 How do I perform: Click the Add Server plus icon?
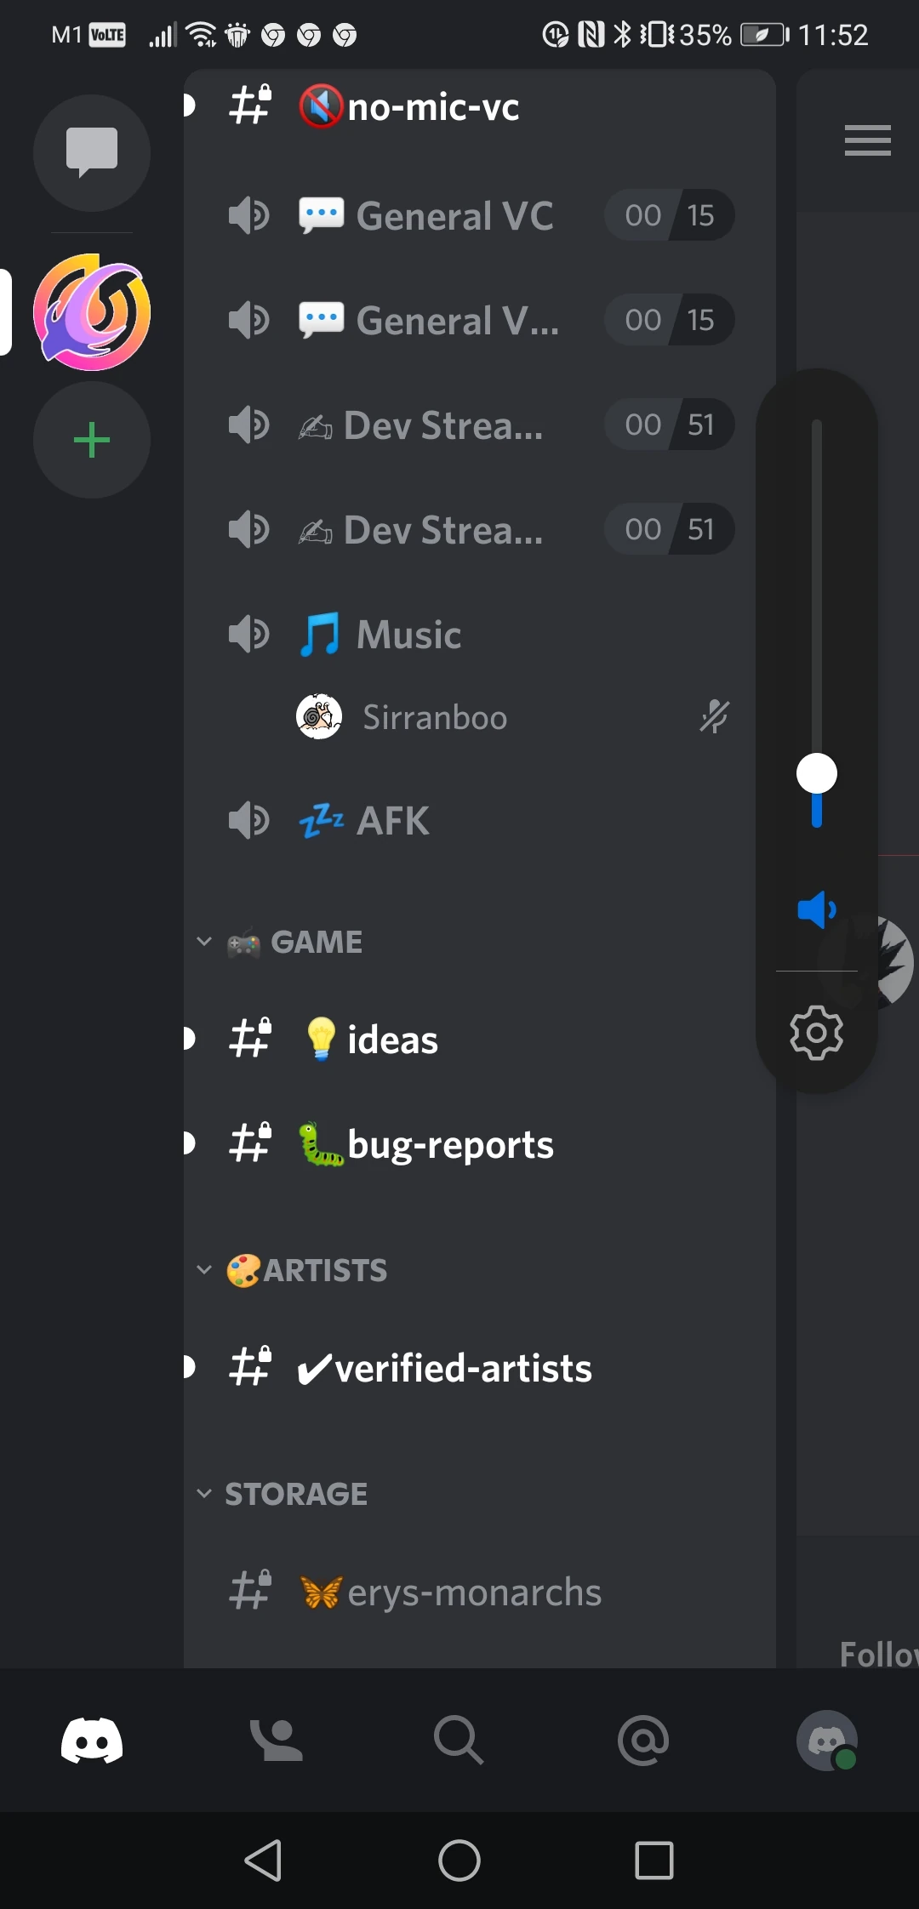point(92,439)
